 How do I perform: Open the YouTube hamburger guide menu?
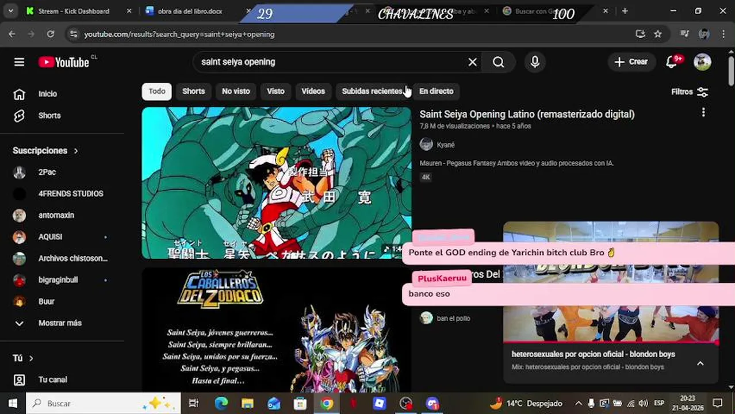tap(19, 62)
